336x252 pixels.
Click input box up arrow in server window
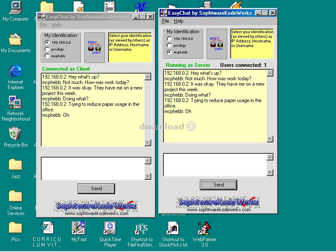270,157
